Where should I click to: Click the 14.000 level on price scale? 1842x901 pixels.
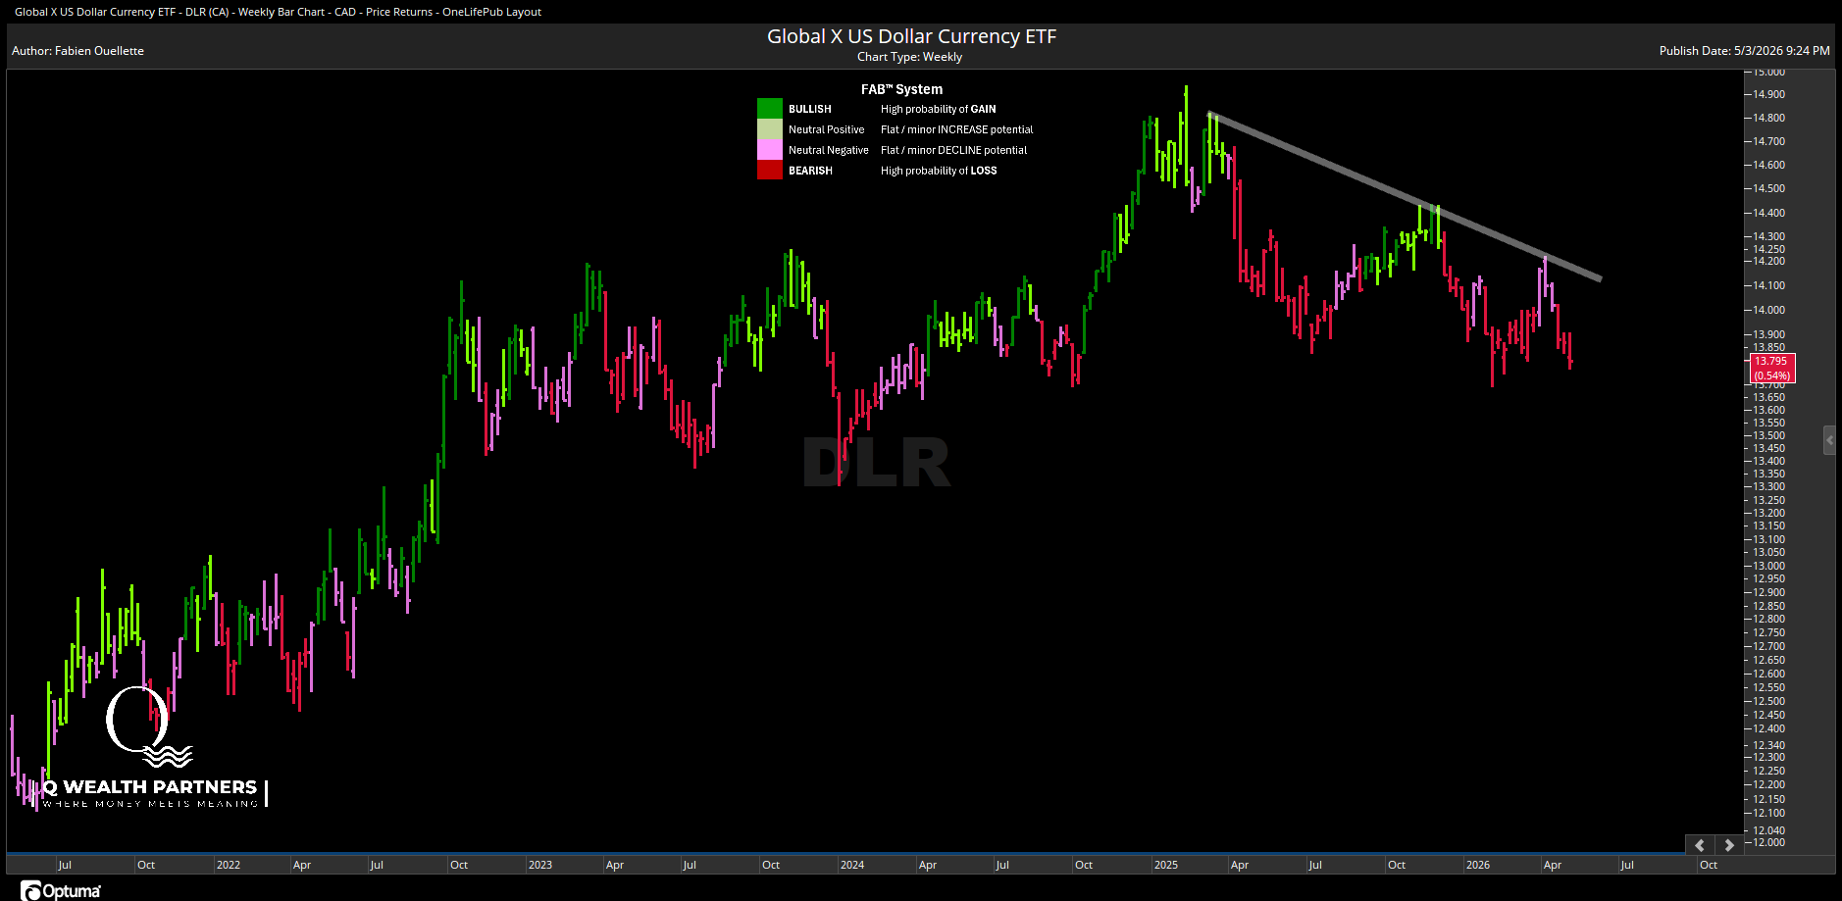pos(1769,310)
